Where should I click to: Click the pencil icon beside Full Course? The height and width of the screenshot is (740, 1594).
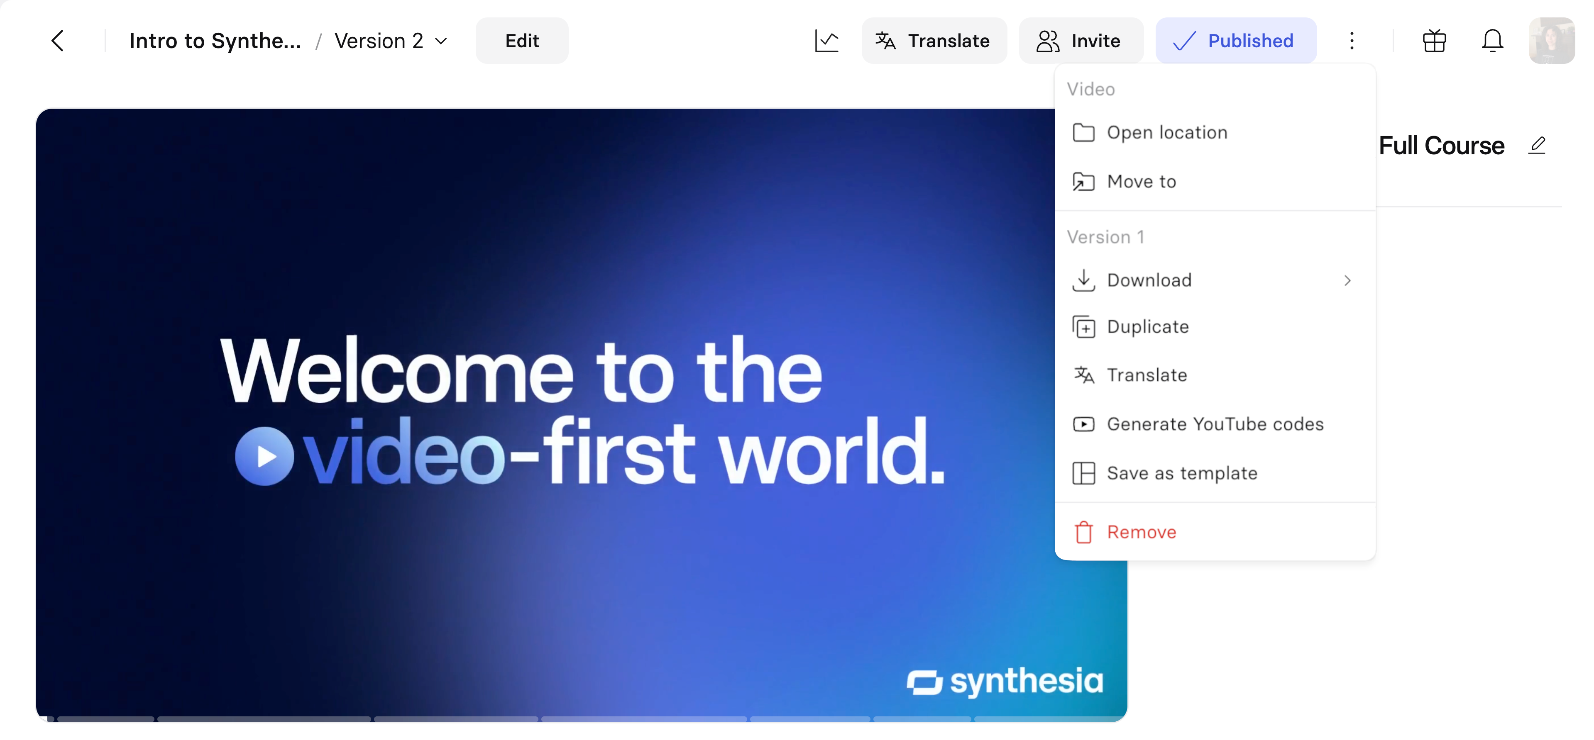(1537, 145)
